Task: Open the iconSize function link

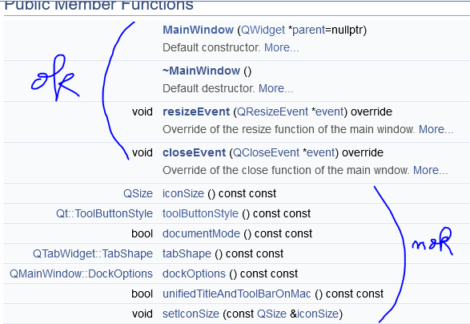Action: pyautogui.click(x=183, y=193)
